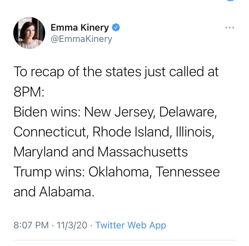Open the tweet's three-dot more options menu
The image size is (249, 246).
pos(230,28)
